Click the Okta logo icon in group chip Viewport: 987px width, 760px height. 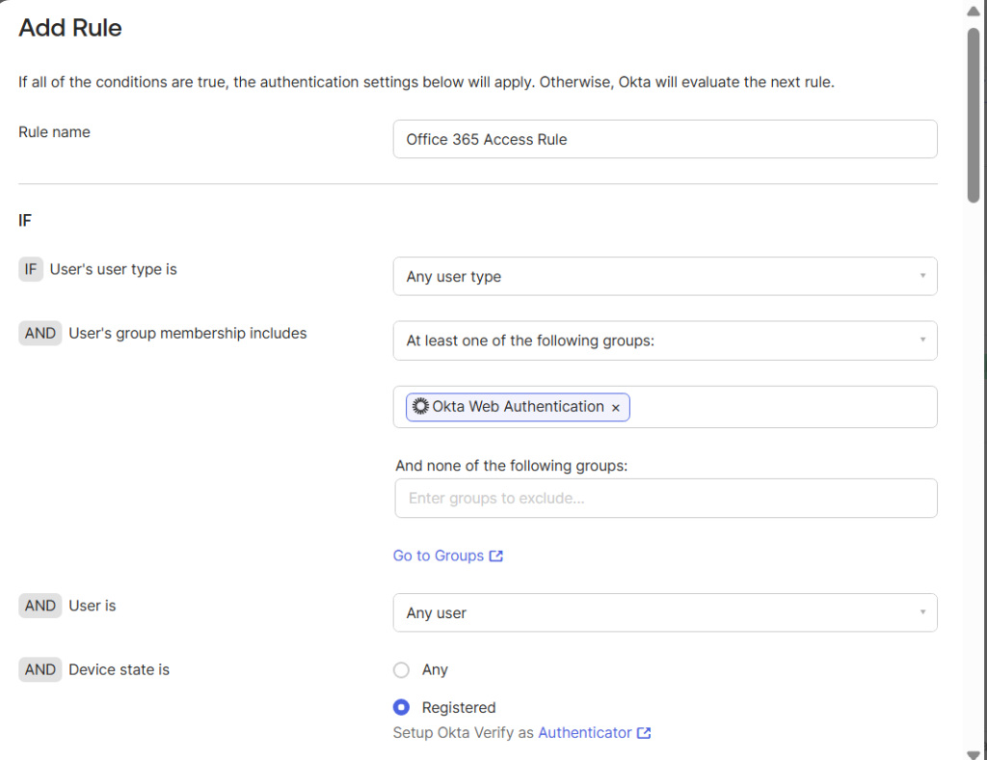[420, 407]
